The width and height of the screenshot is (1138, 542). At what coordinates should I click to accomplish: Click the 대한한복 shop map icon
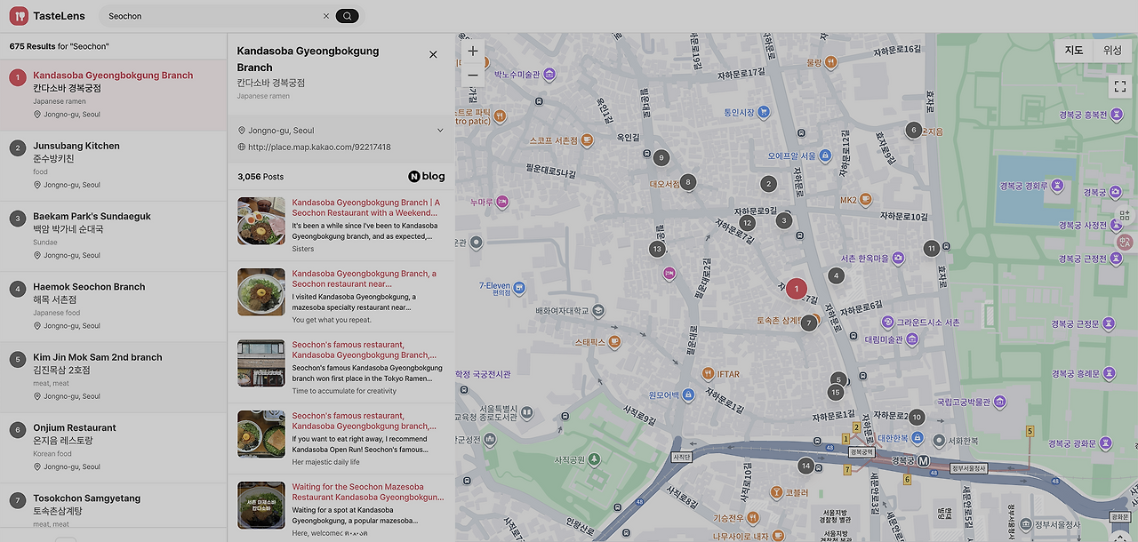coord(916,438)
